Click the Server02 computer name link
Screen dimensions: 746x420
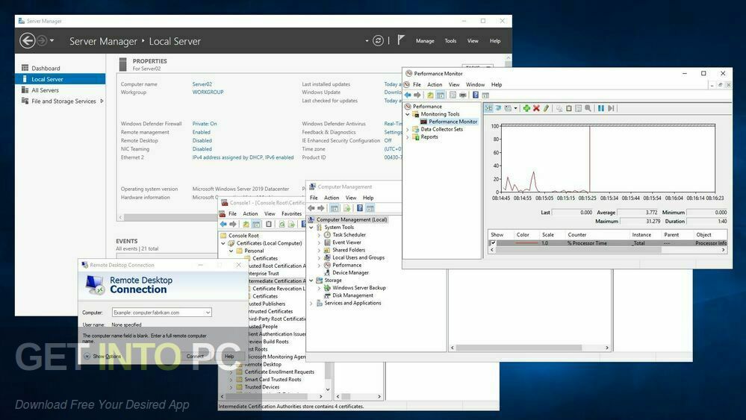(202, 84)
